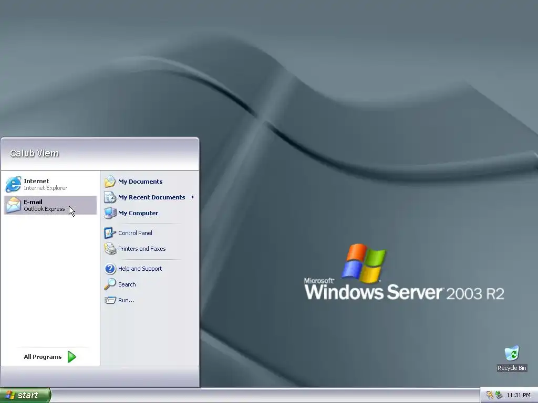Expand the My Recent Documents submenu
This screenshot has height=403, width=538.
149,197
